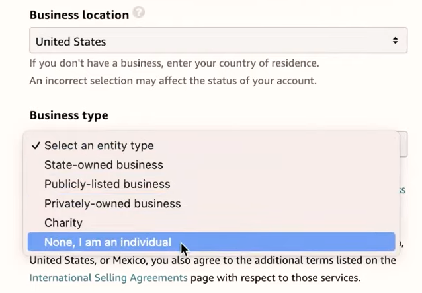Click the partially hidden green link at right edge
This screenshot has height=293, width=422.
(x=401, y=190)
